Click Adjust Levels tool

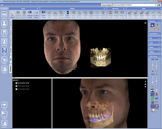point(110,14)
